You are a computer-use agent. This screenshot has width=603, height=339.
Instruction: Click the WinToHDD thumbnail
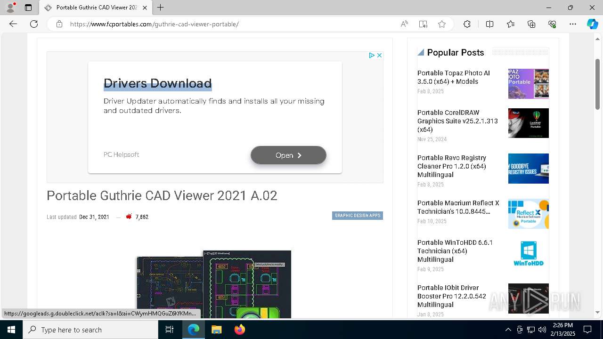click(x=529, y=253)
